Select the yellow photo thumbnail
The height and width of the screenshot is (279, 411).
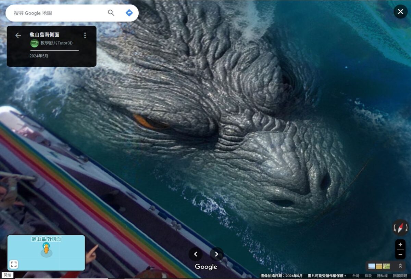pos(379,266)
